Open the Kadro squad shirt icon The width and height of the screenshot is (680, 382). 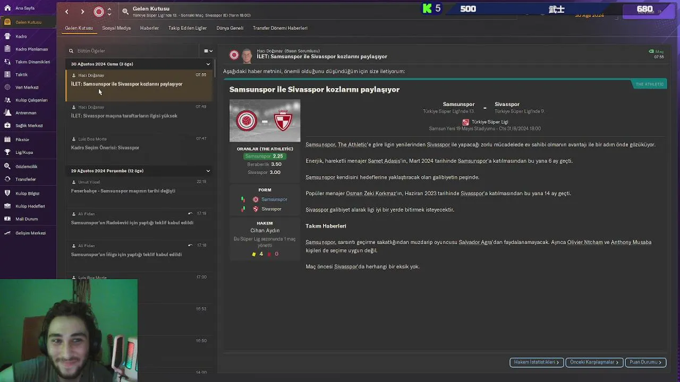tap(7, 36)
